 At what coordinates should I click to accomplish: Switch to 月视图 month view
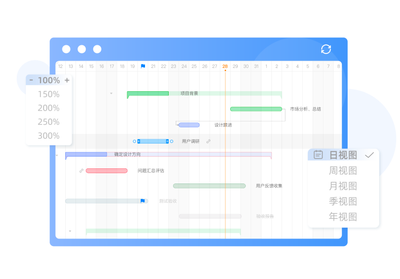point(343,186)
